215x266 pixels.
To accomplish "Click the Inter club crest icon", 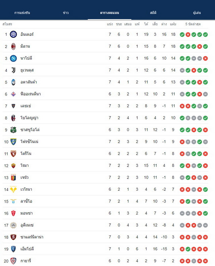I will (13, 34).
